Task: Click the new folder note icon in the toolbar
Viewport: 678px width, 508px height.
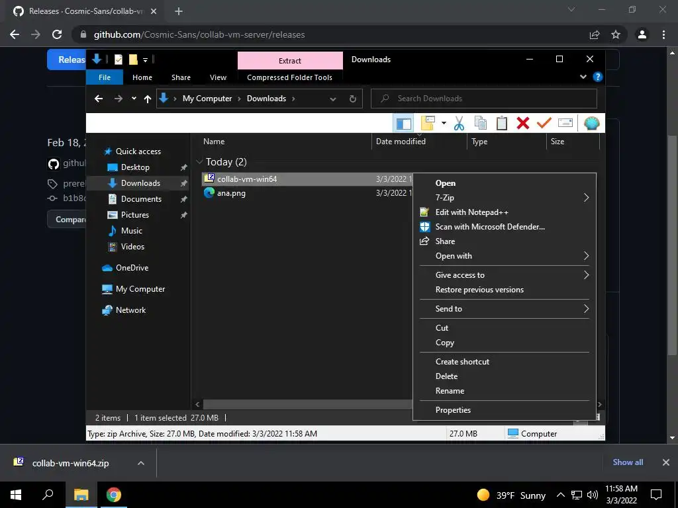Action: [x=428, y=123]
